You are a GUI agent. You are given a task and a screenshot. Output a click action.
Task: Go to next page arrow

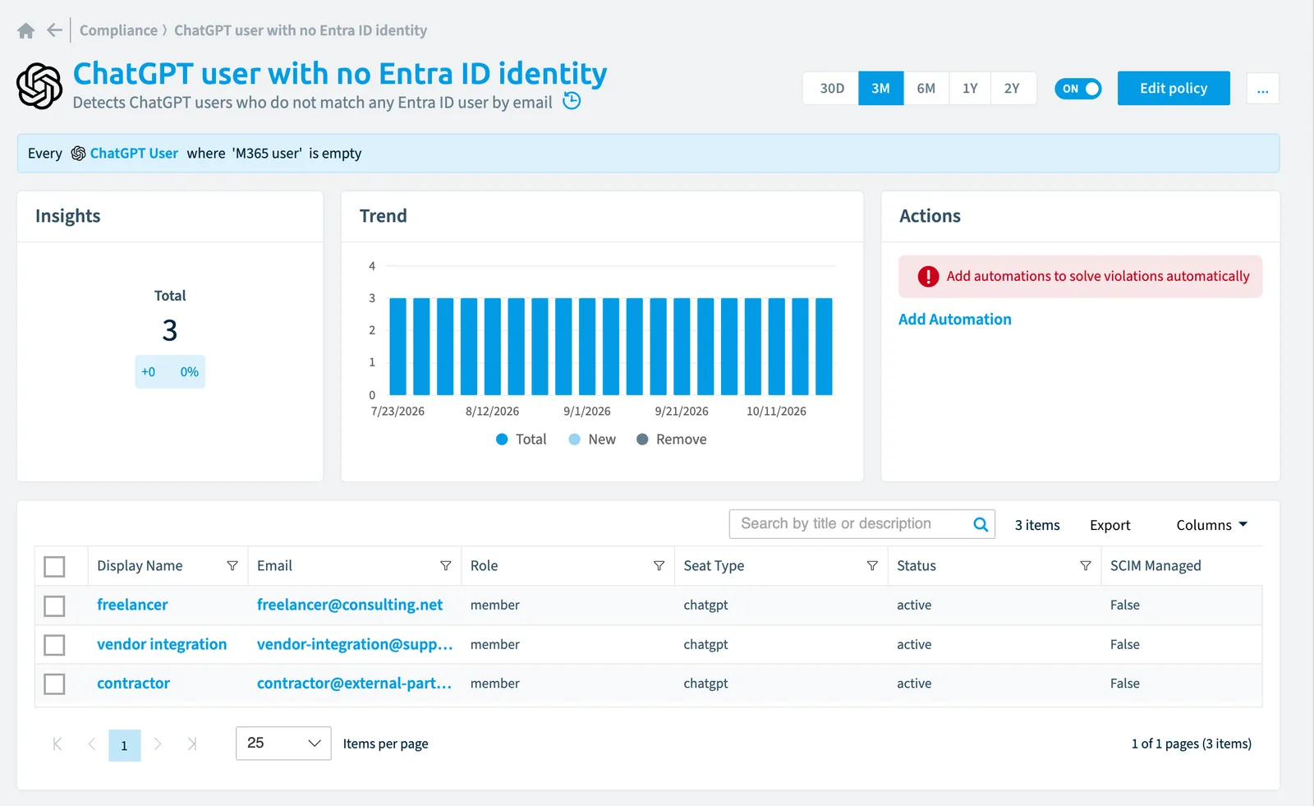(x=158, y=744)
